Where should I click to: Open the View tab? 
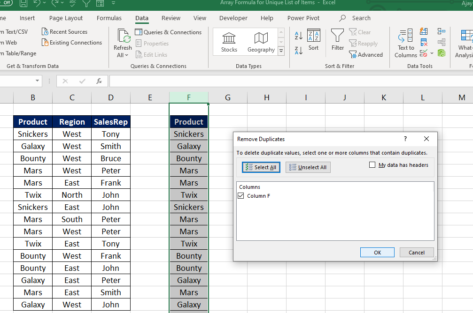pyautogui.click(x=200, y=18)
